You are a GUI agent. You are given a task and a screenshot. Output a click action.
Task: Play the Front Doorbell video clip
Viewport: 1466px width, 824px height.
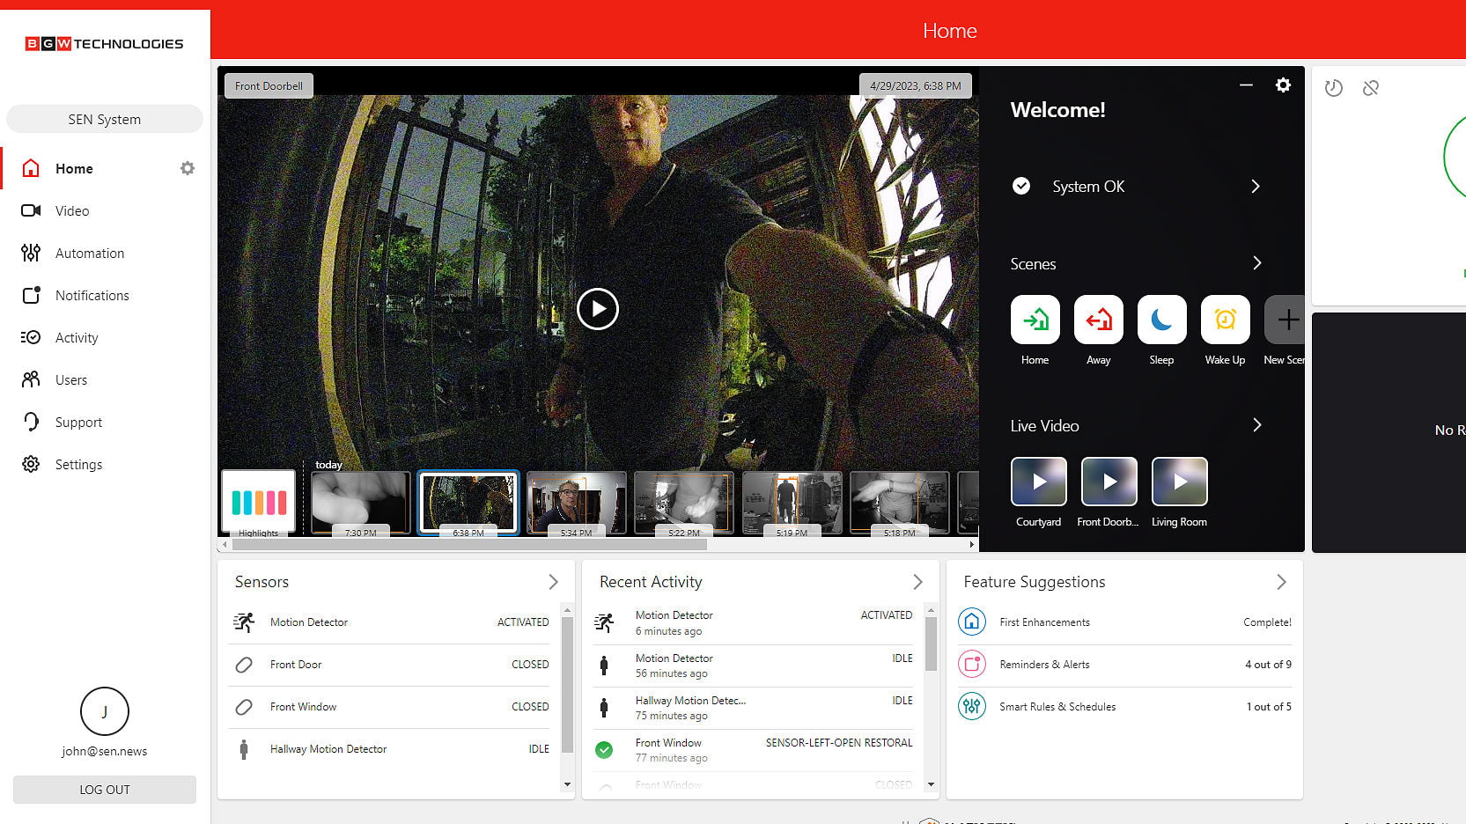click(x=598, y=309)
